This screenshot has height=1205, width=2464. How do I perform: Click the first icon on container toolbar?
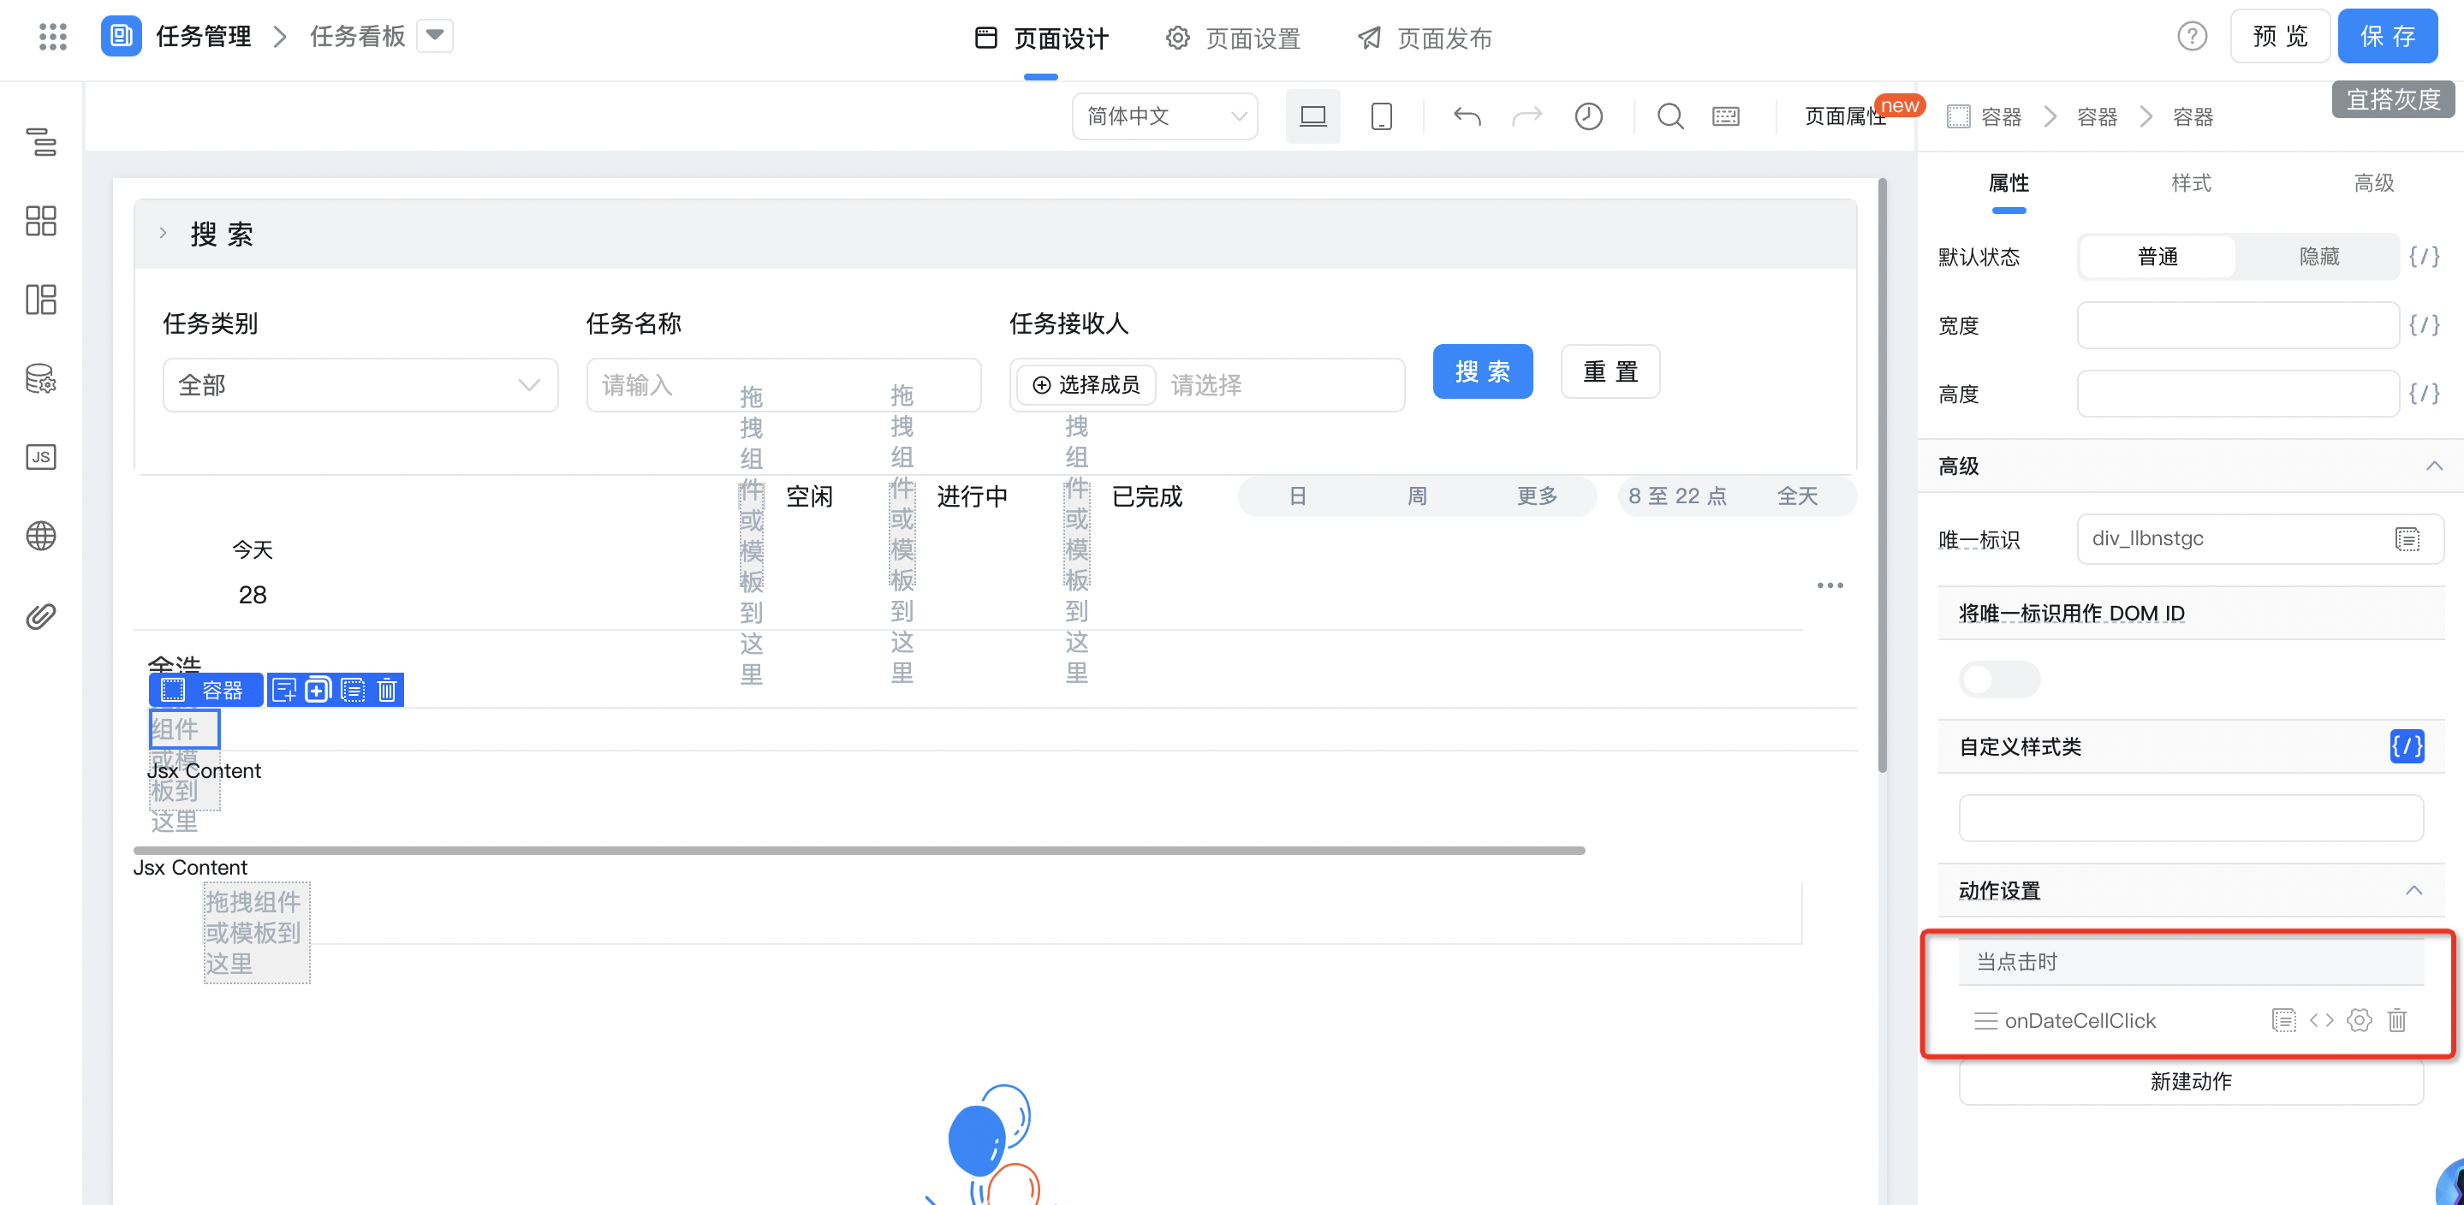pyautogui.click(x=284, y=690)
